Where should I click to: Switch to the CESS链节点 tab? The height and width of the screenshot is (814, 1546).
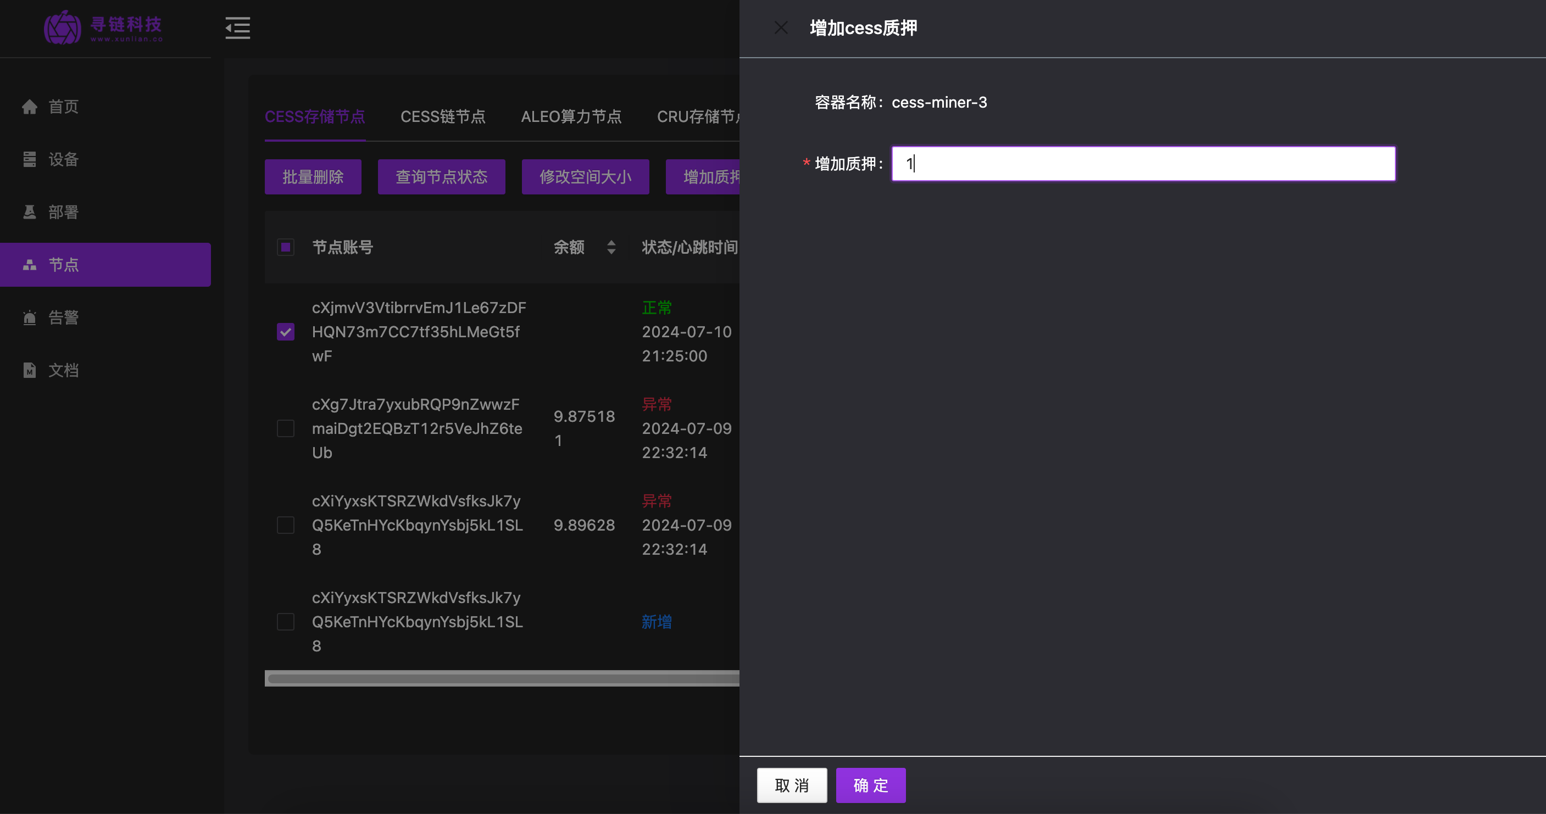[x=443, y=116]
